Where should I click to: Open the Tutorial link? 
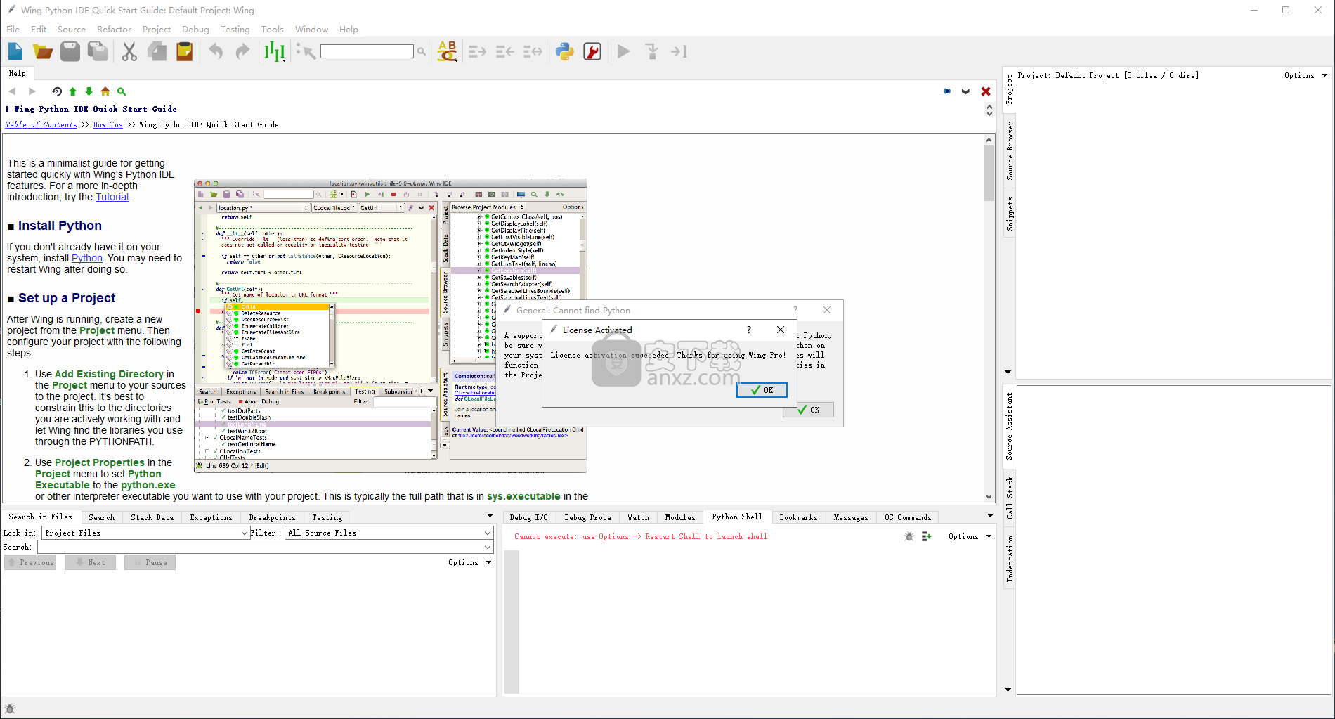[112, 197]
